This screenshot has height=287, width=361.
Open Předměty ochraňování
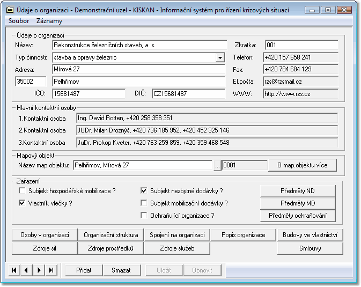click(x=298, y=216)
